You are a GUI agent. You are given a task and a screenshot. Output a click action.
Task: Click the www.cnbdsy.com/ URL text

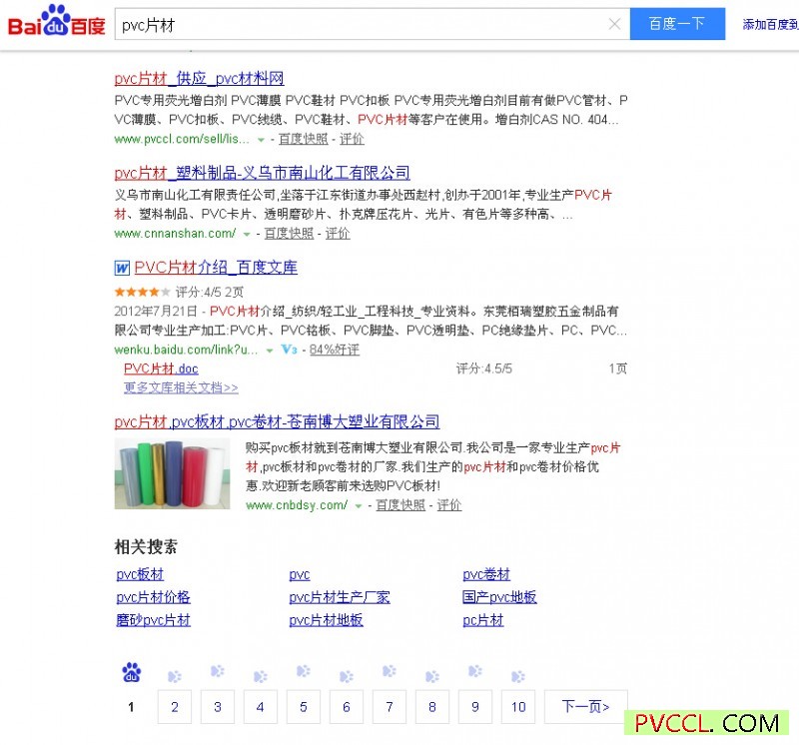297,505
